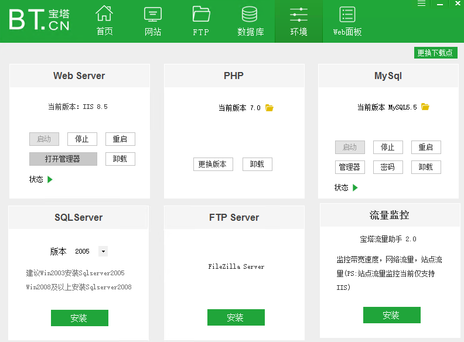Click the SQLServer version value 2005
This screenshot has width=464, height=342.
pos(82,251)
